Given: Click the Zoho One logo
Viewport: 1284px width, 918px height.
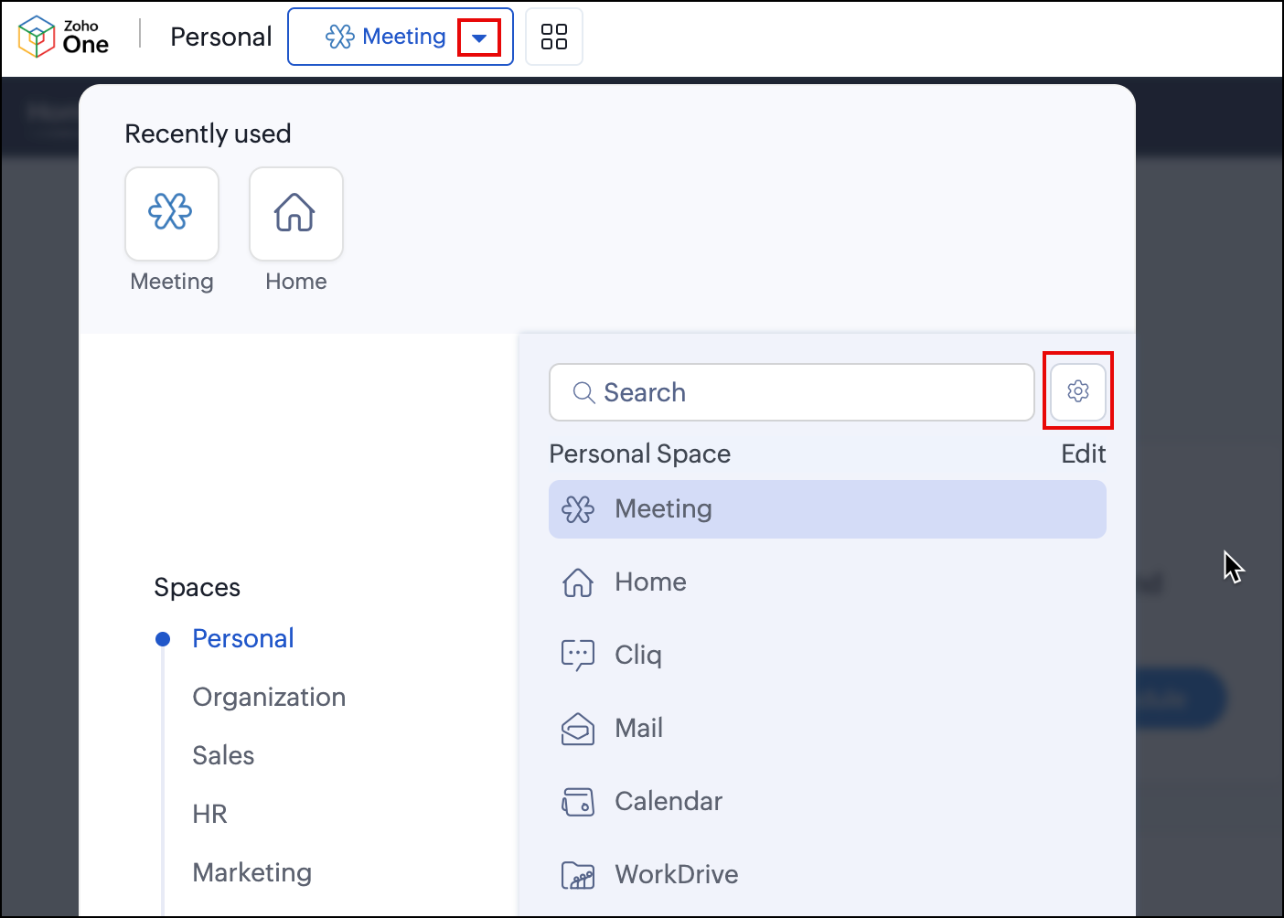Looking at the screenshot, I should (x=63, y=37).
